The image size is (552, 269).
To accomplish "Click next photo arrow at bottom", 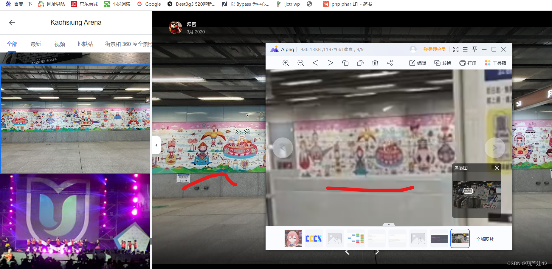I will pyautogui.click(x=377, y=252).
